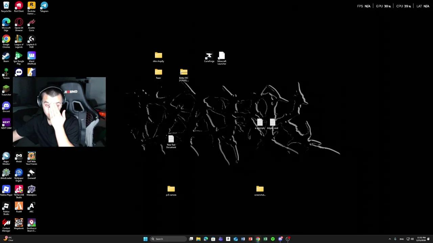Launch Assetto Corsa from the desktop

click(31, 25)
